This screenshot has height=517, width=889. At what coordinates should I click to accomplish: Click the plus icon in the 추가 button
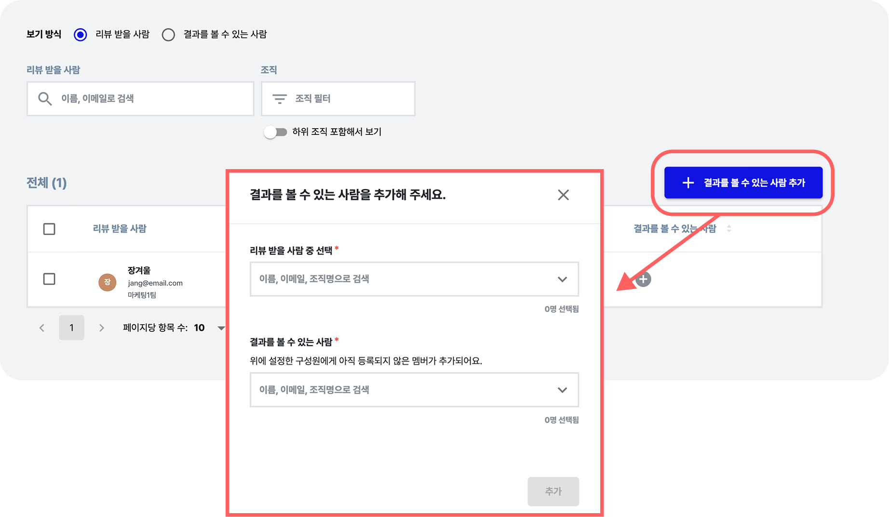pos(688,183)
